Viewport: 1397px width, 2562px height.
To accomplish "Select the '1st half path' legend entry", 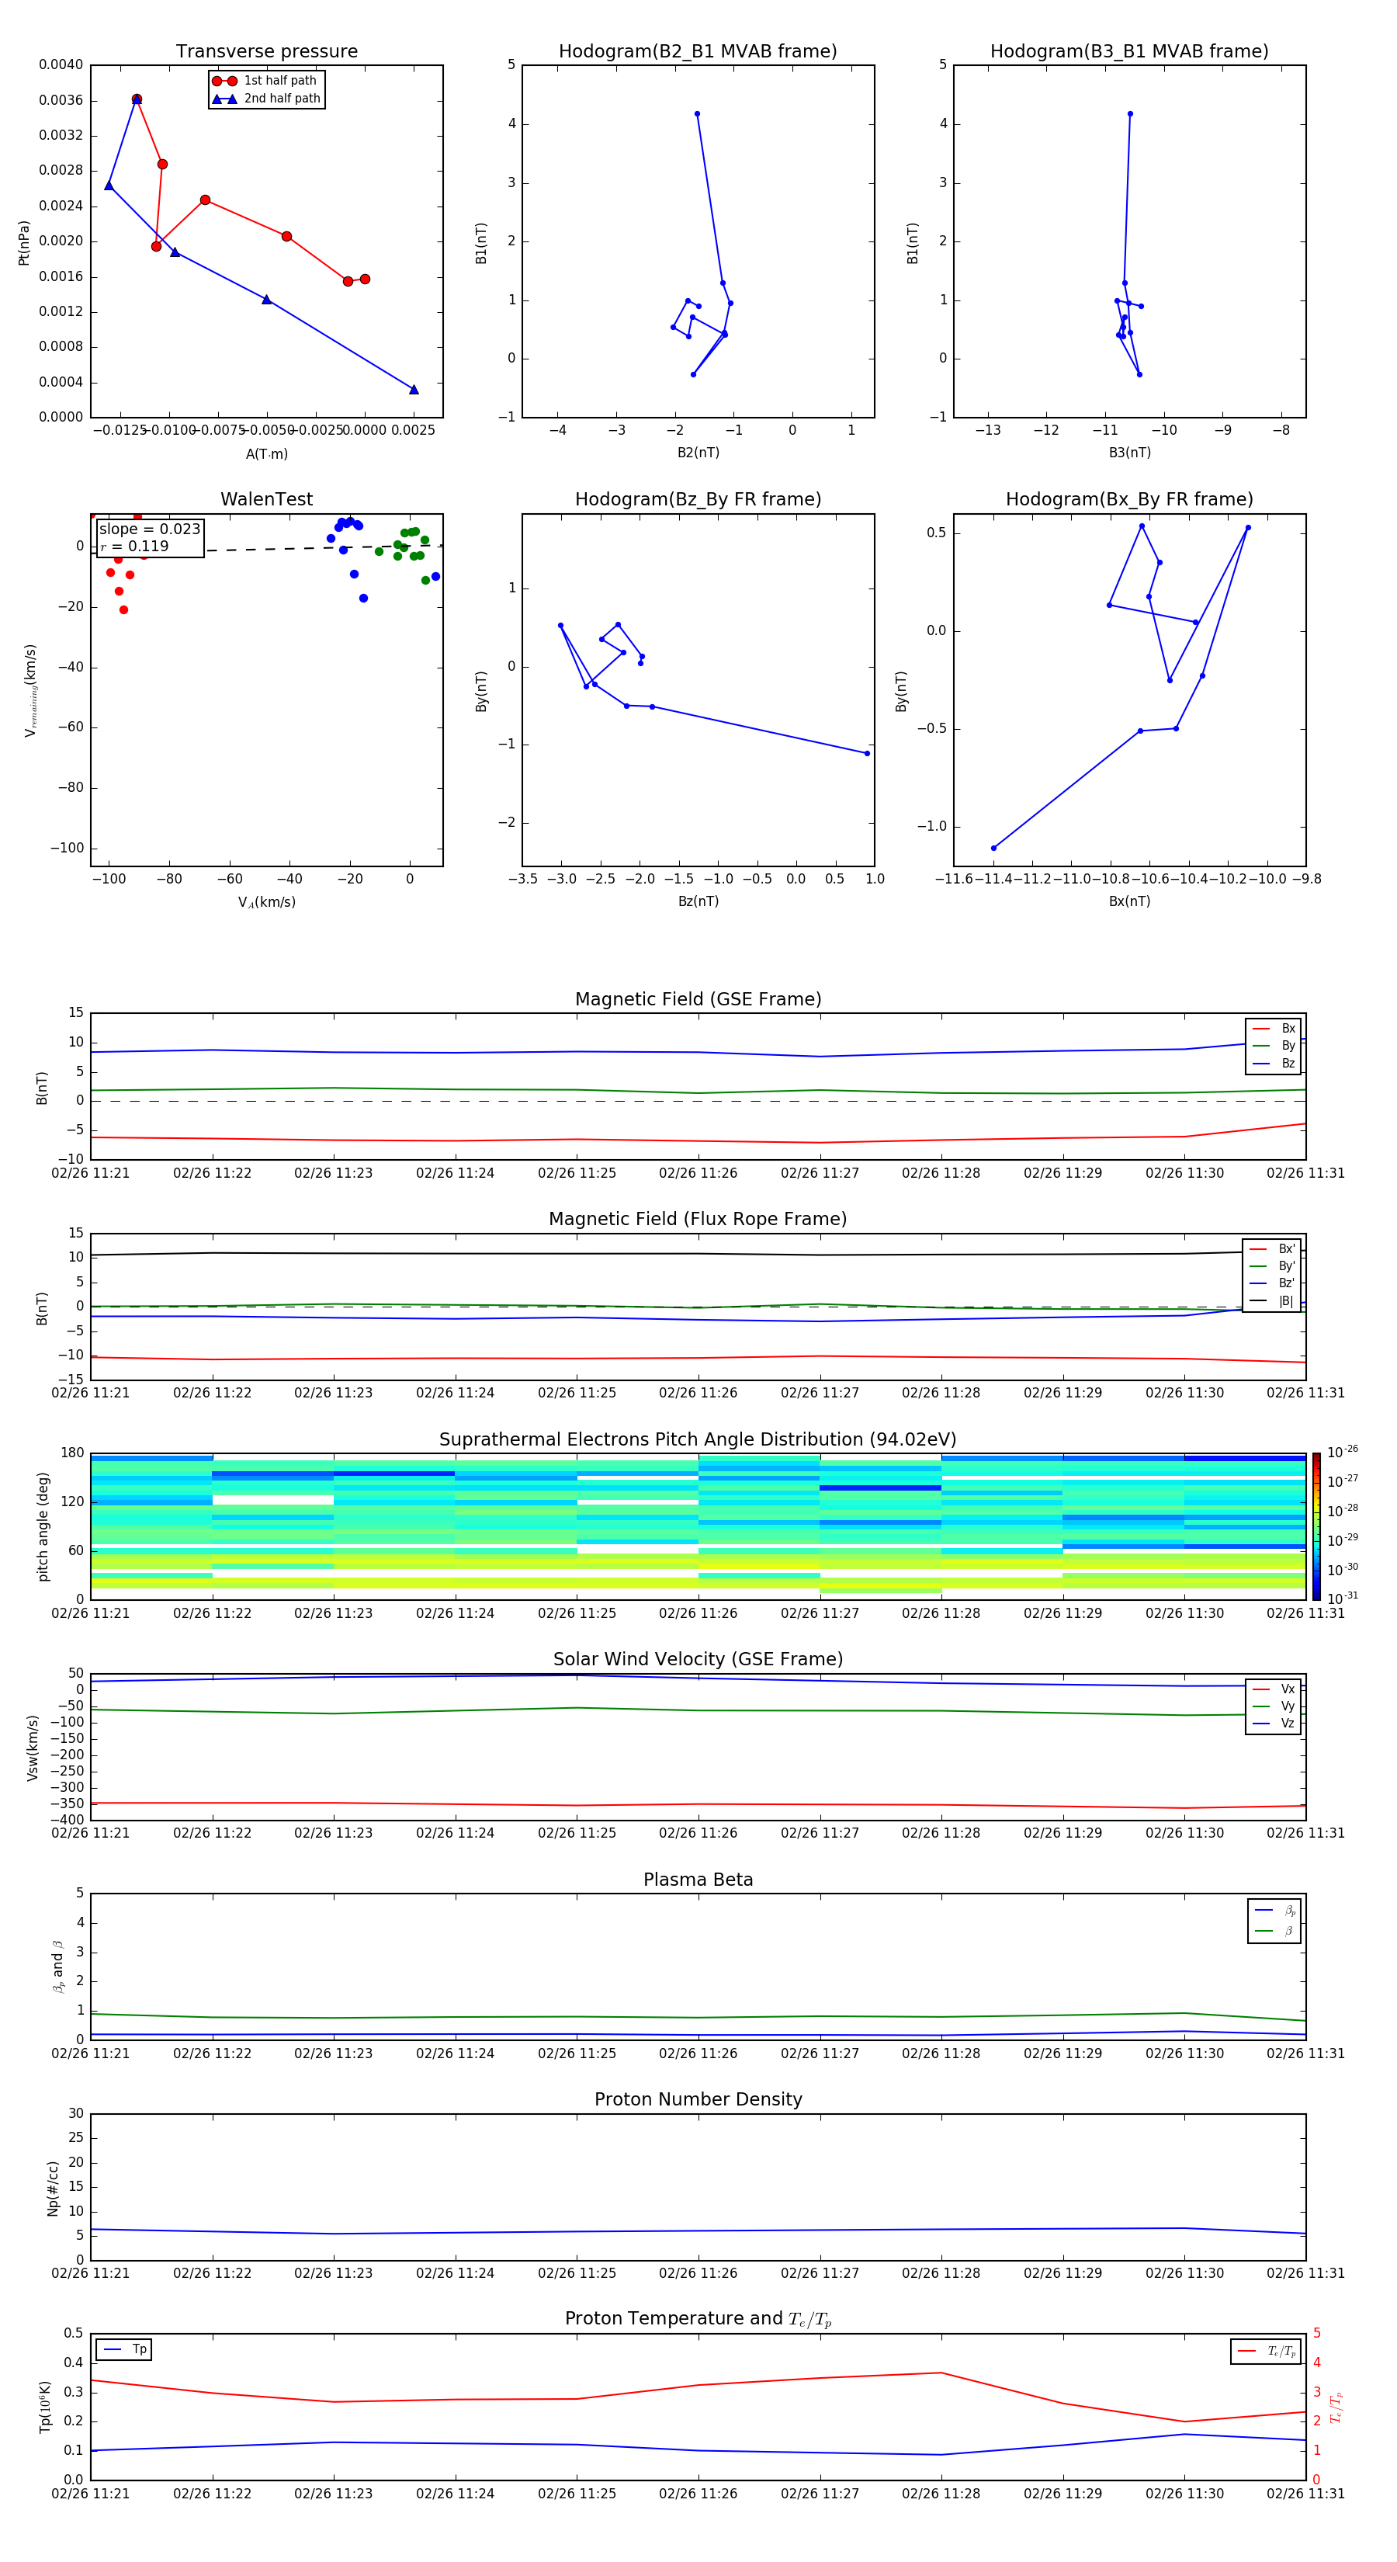I will [265, 81].
